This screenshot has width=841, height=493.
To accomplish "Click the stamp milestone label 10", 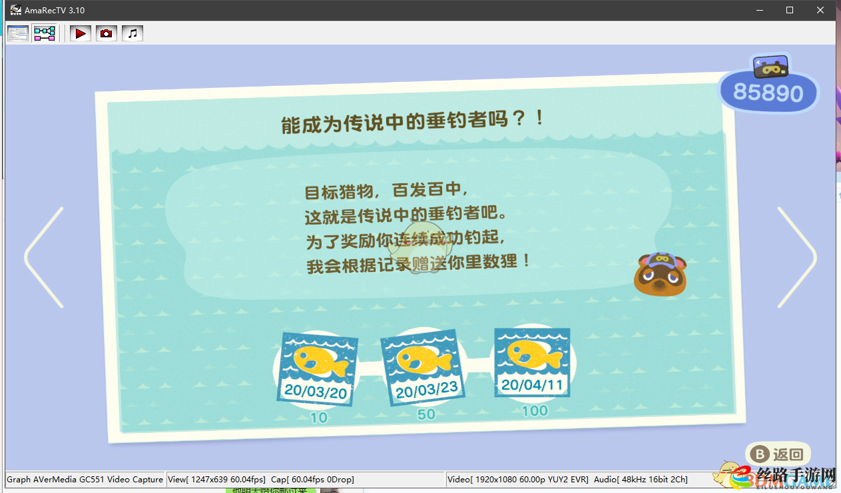I will pyautogui.click(x=319, y=418).
